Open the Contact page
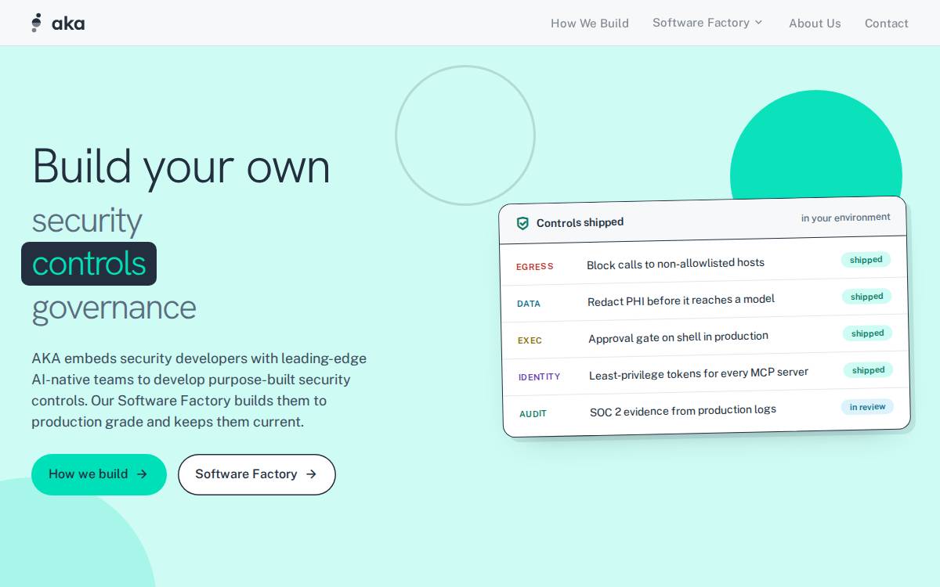940x587 pixels. pos(887,23)
